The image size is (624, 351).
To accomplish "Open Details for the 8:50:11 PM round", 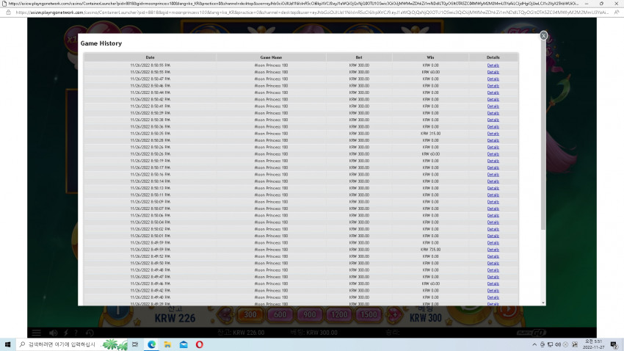I will click(493, 195).
